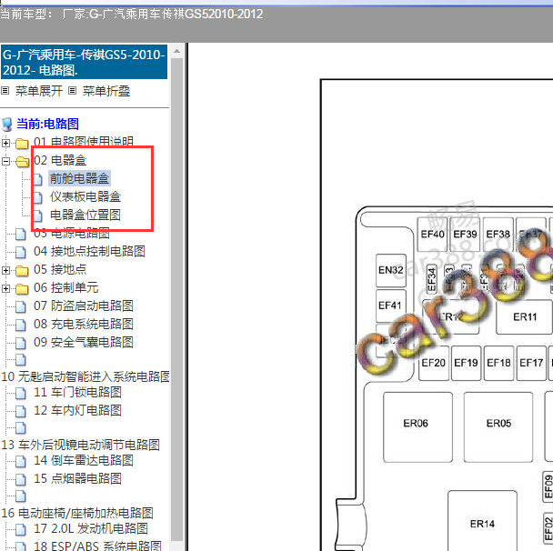Click the 06 控制单元 folder icon
Screen dimensions: 553x551
click(22, 289)
